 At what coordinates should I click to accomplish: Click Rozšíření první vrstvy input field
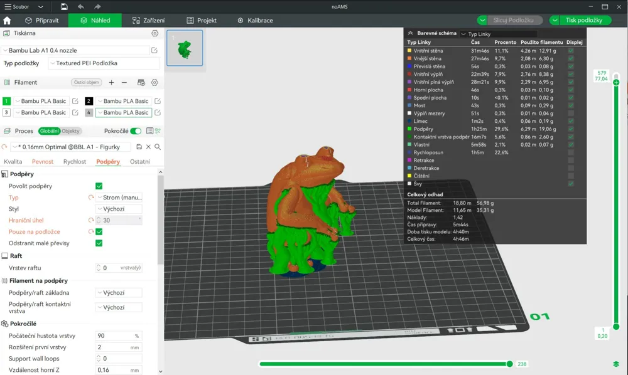[x=119, y=347]
